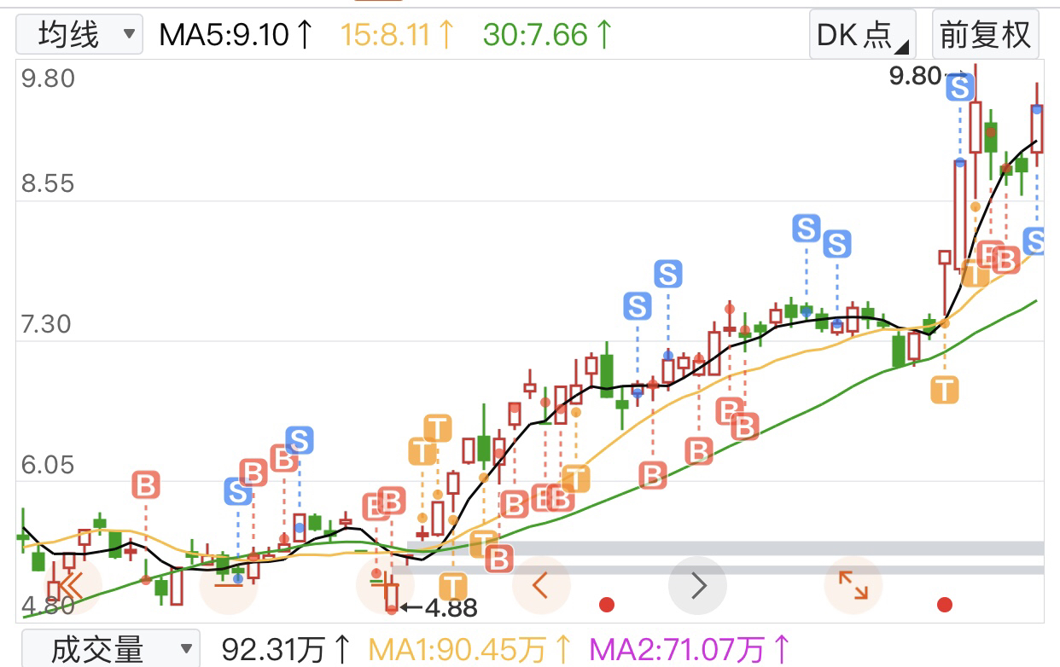Image resolution: width=1060 pixels, height=667 pixels.
Task: Tap the thicker upper grey horizontal gap band
Action: click(x=726, y=548)
